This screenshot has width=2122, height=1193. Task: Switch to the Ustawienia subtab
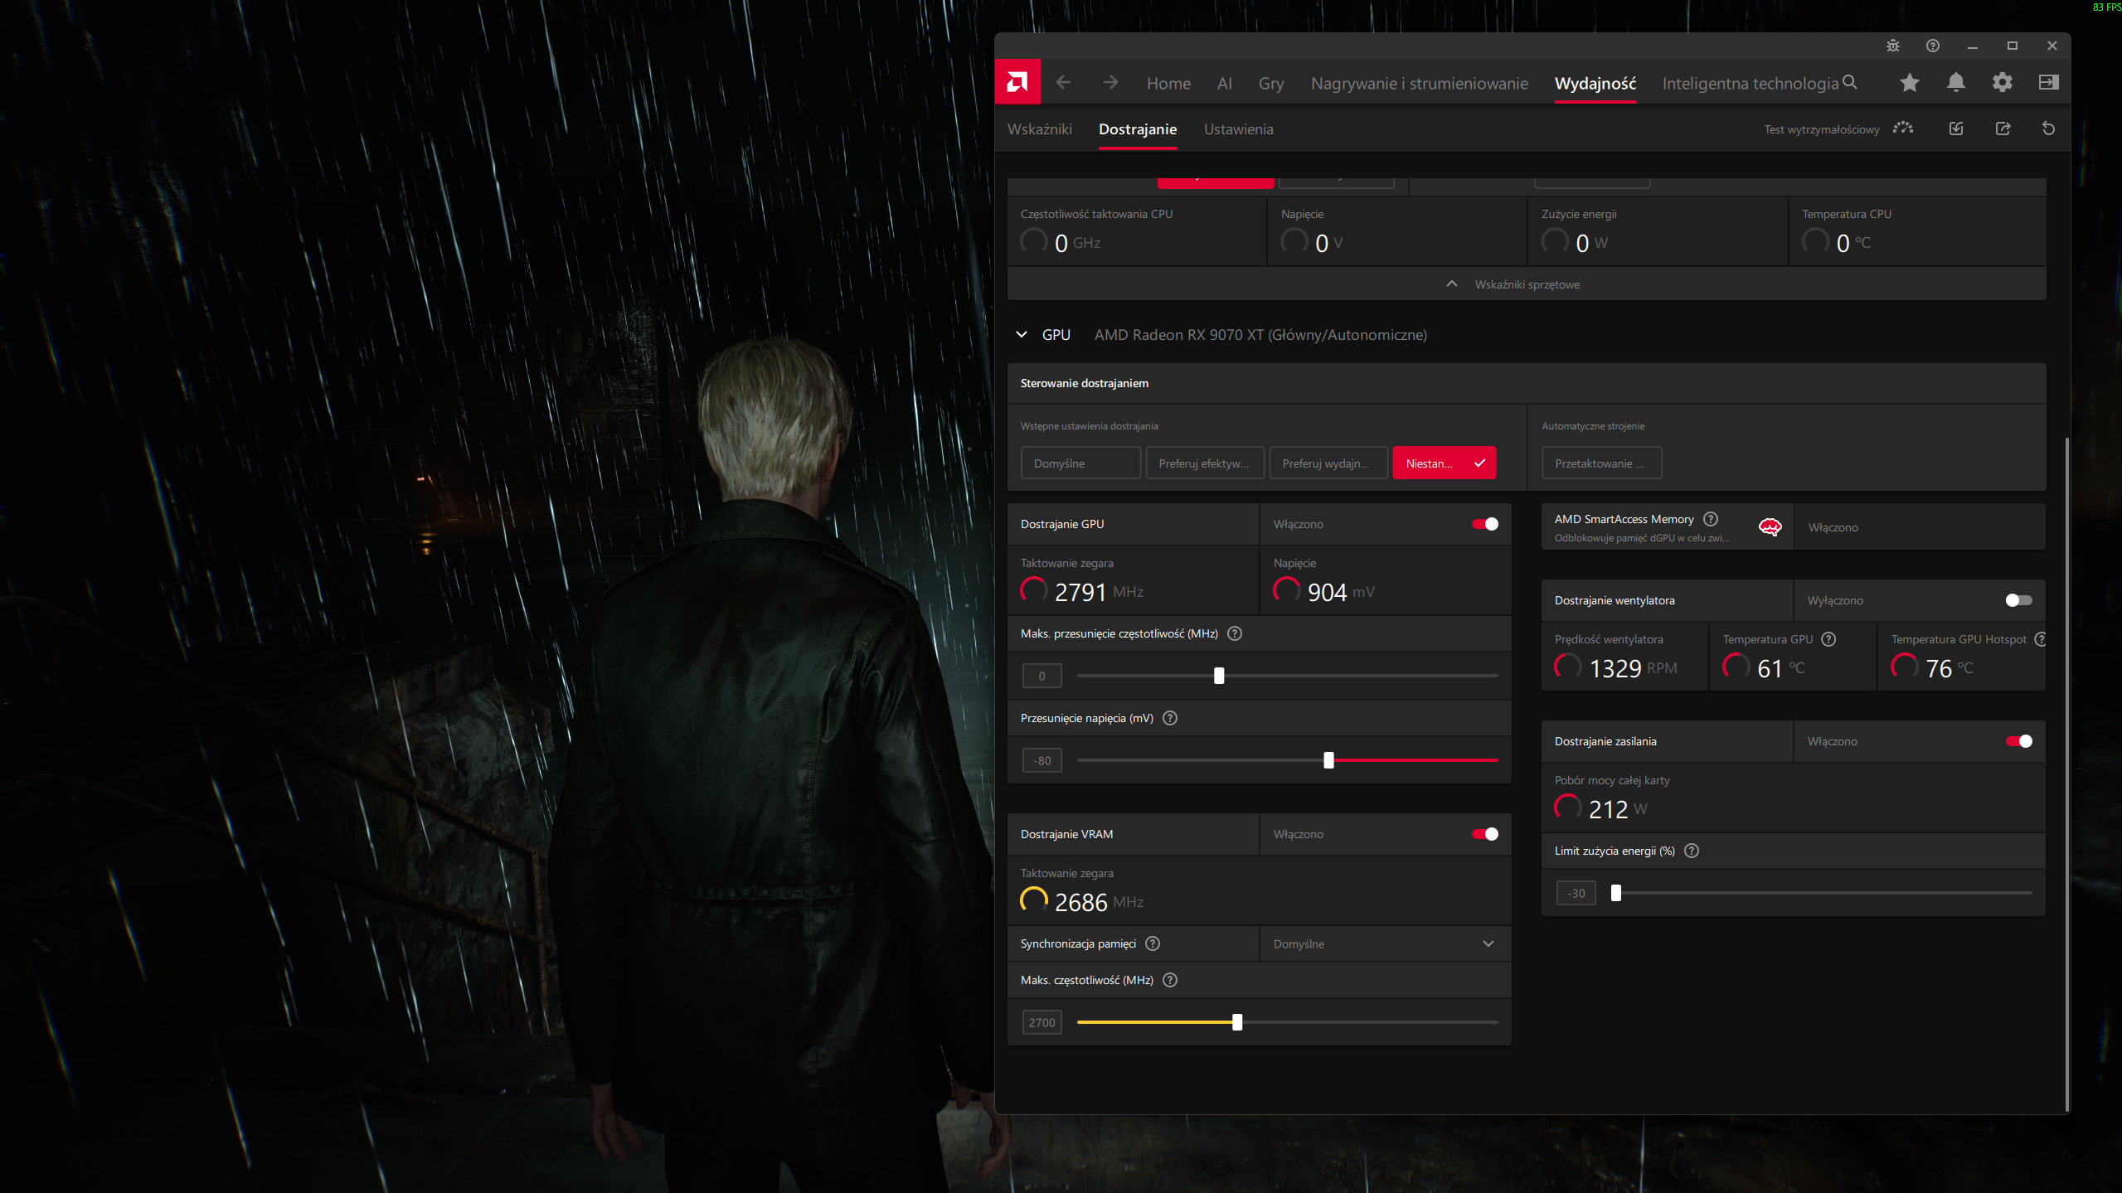tap(1239, 129)
